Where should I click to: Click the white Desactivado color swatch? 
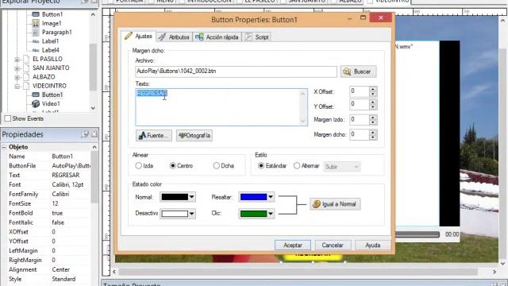[x=175, y=214]
